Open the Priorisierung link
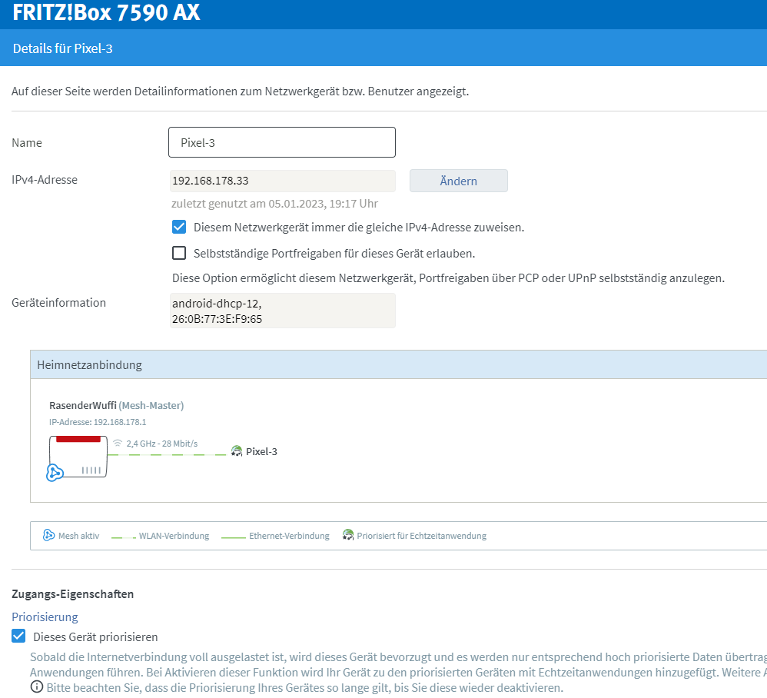767x698 pixels. 45,617
